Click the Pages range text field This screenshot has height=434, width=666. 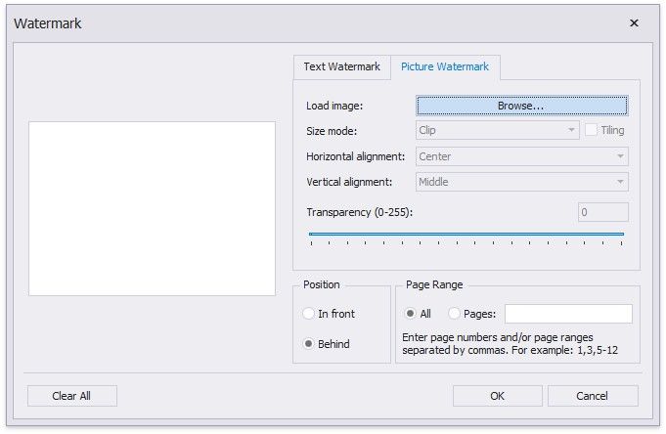coord(568,314)
